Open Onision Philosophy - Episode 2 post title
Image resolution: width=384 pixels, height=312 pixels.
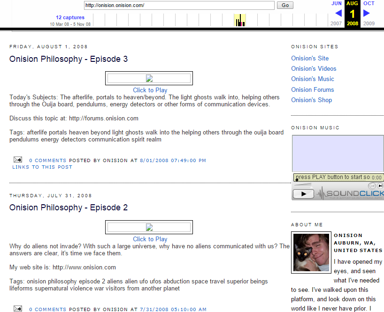69,208
